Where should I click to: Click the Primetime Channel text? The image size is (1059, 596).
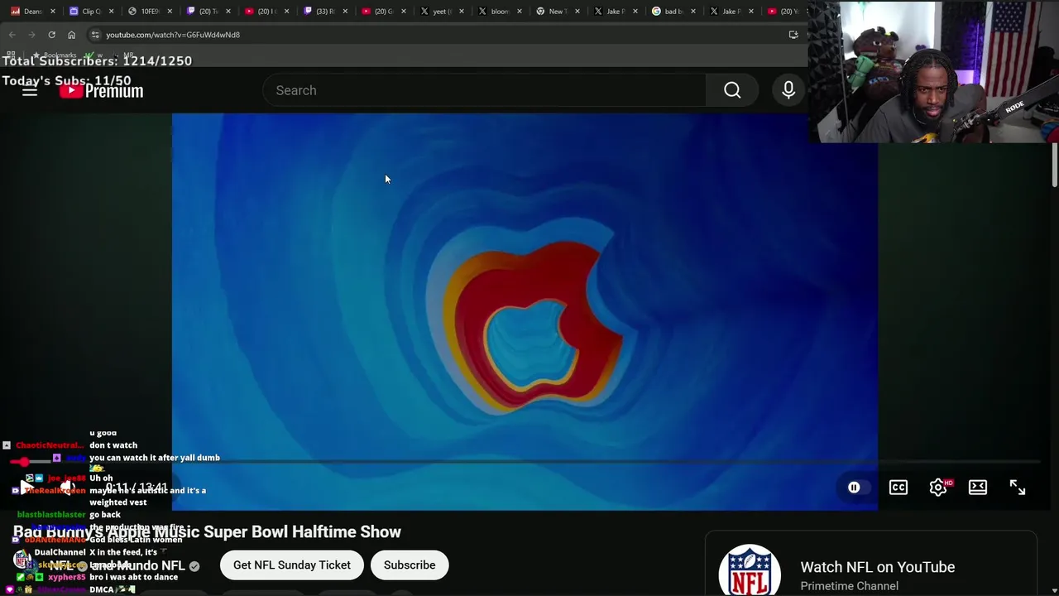(849, 586)
